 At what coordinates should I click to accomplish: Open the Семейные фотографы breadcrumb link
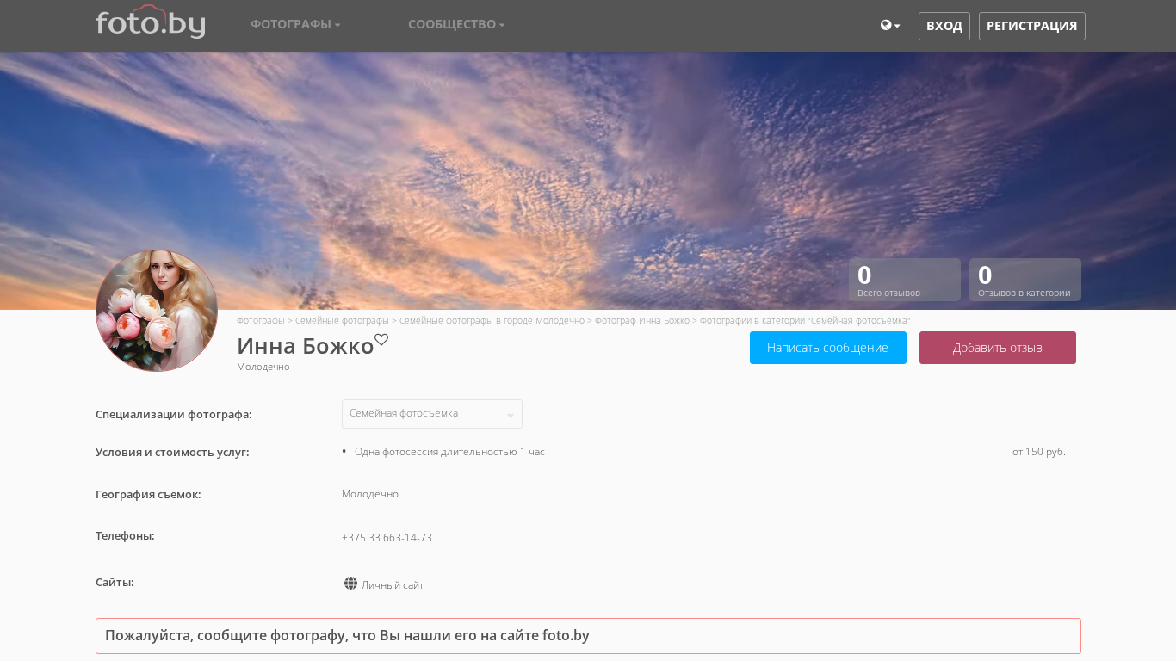pos(342,320)
